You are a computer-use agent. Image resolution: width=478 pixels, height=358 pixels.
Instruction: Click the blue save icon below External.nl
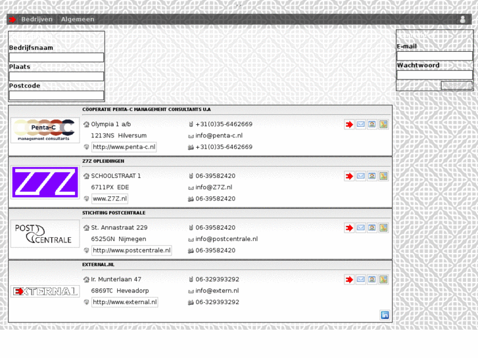(x=385, y=315)
